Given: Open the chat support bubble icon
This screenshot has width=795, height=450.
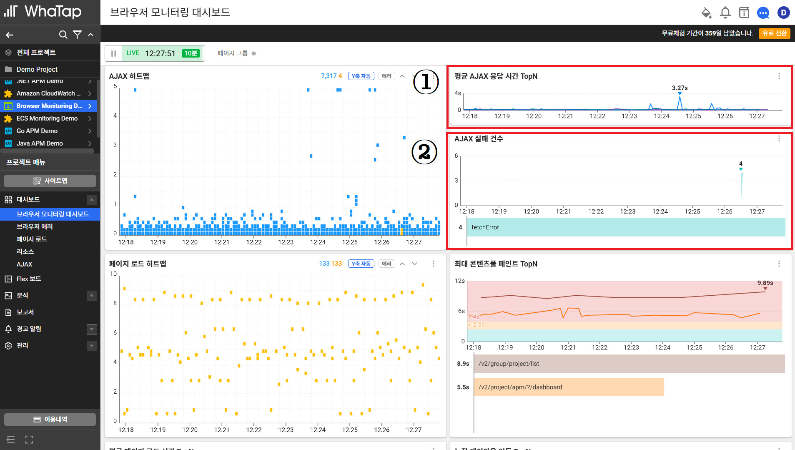Looking at the screenshot, I should coord(763,13).
